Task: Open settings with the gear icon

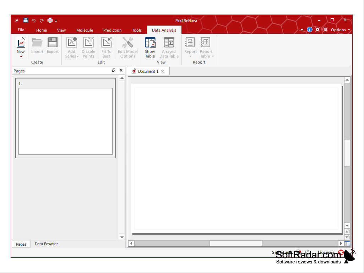Action: point(317,30)
